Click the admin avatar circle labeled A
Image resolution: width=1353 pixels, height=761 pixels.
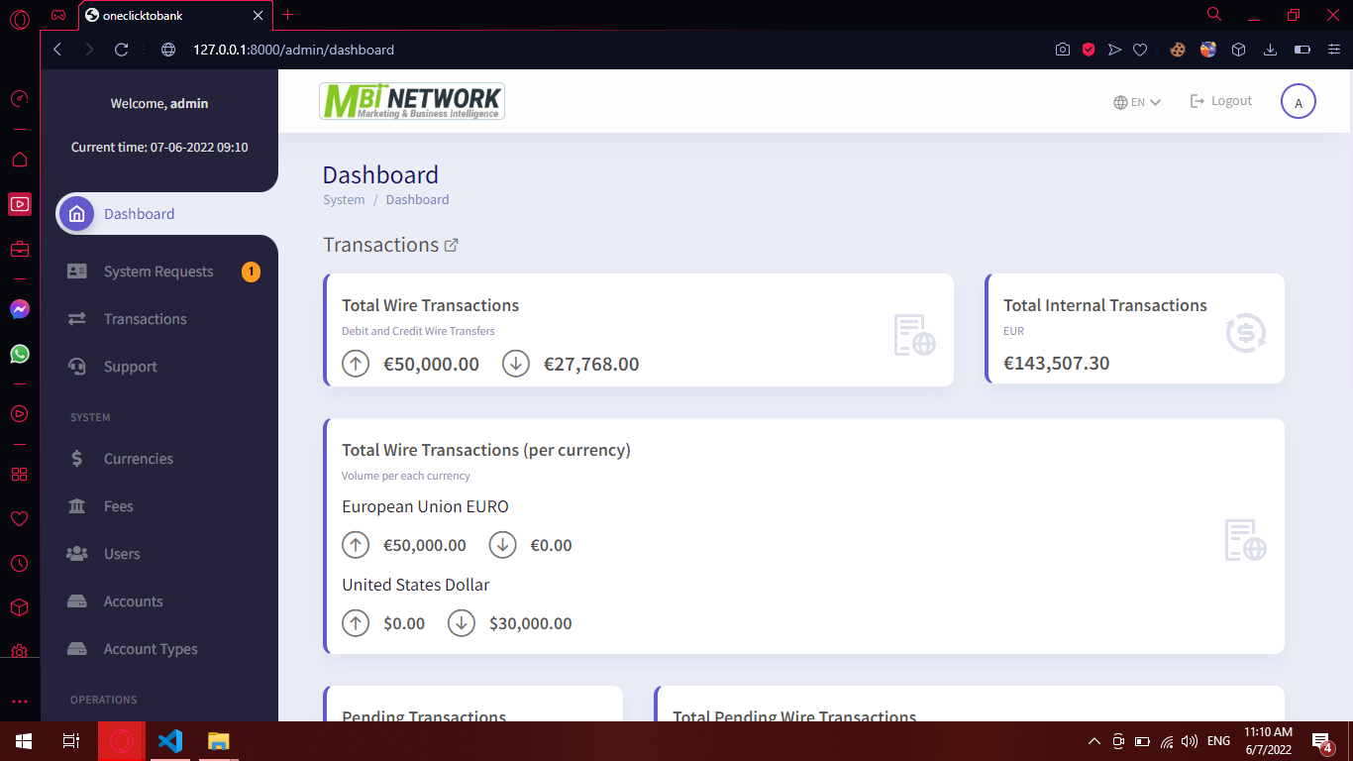click(1299, 101)
